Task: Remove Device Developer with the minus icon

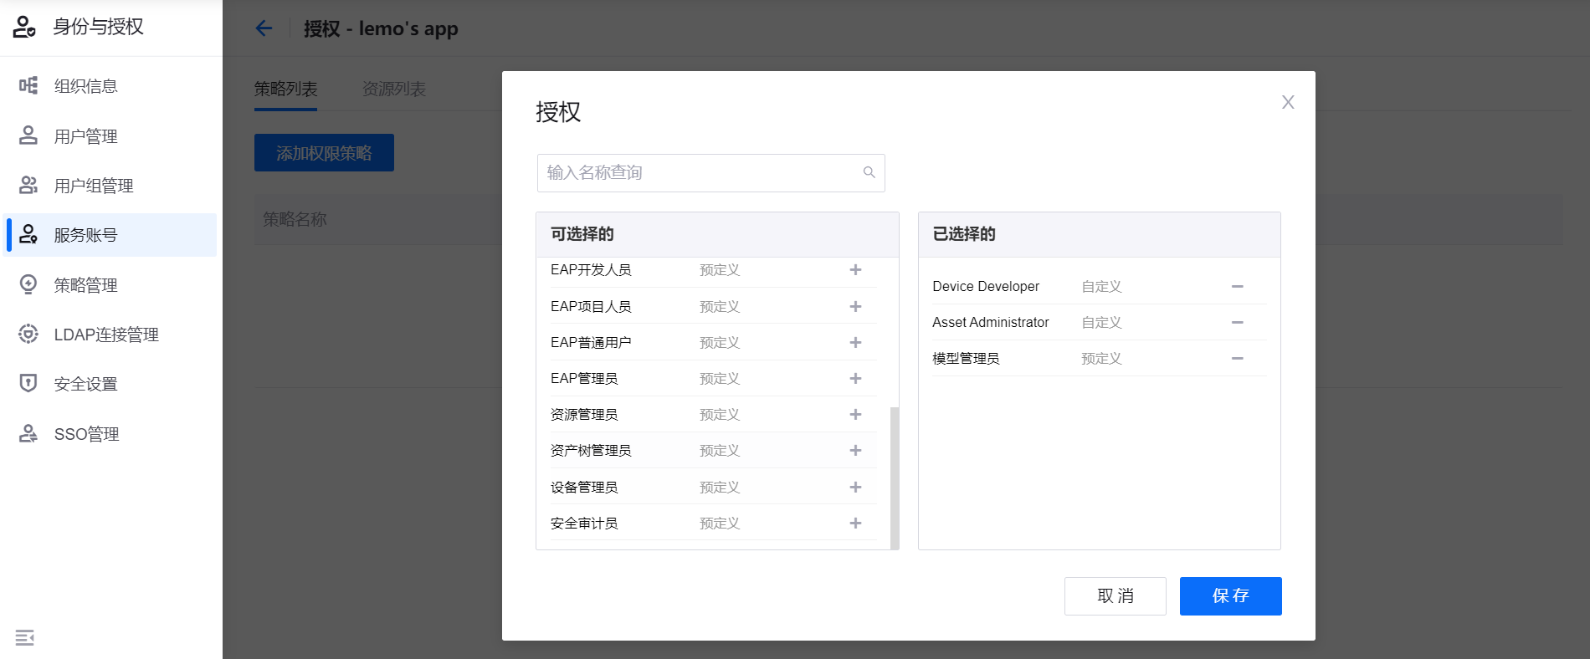Action: point(1237,287)
